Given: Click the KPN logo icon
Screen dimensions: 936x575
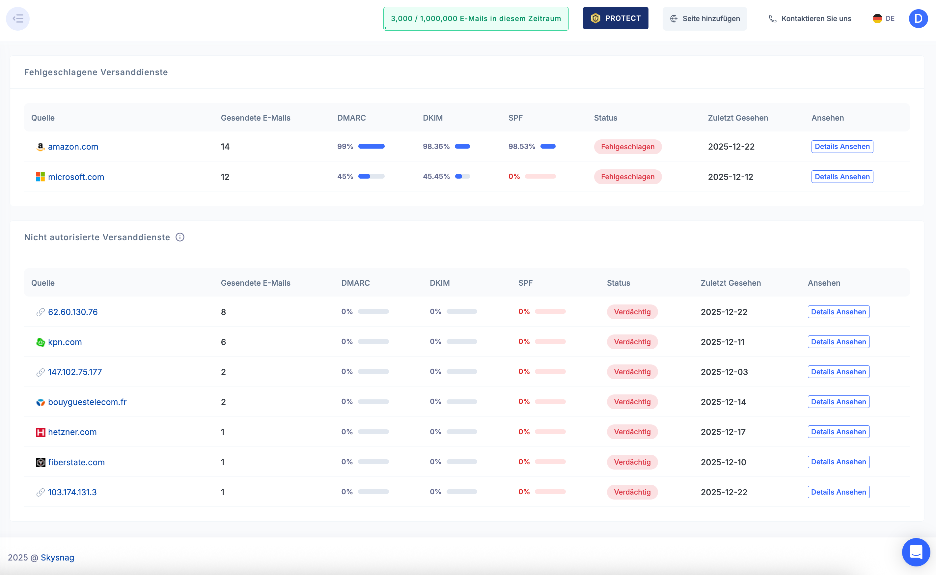Looking at the screenshot, I should pos(40,342).
